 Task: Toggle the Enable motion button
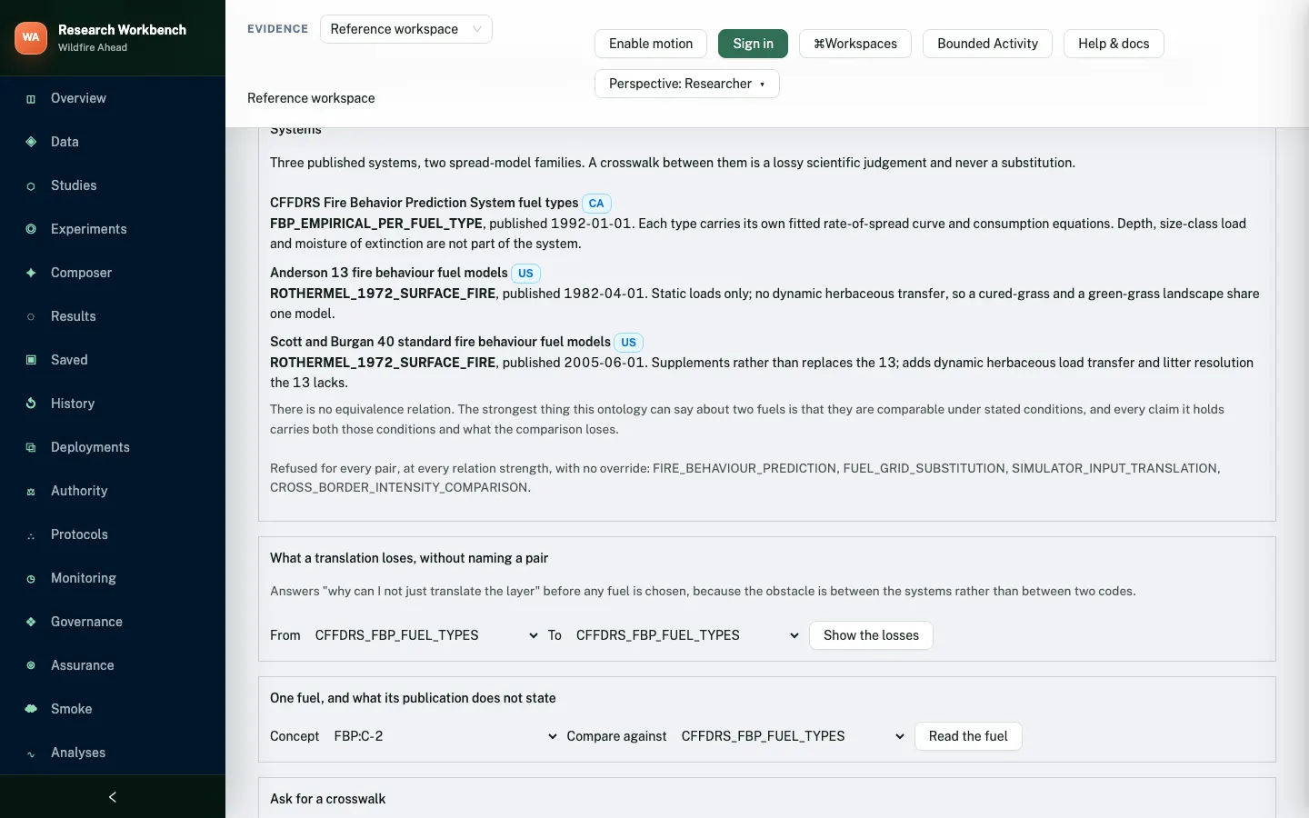coord(651,44)
